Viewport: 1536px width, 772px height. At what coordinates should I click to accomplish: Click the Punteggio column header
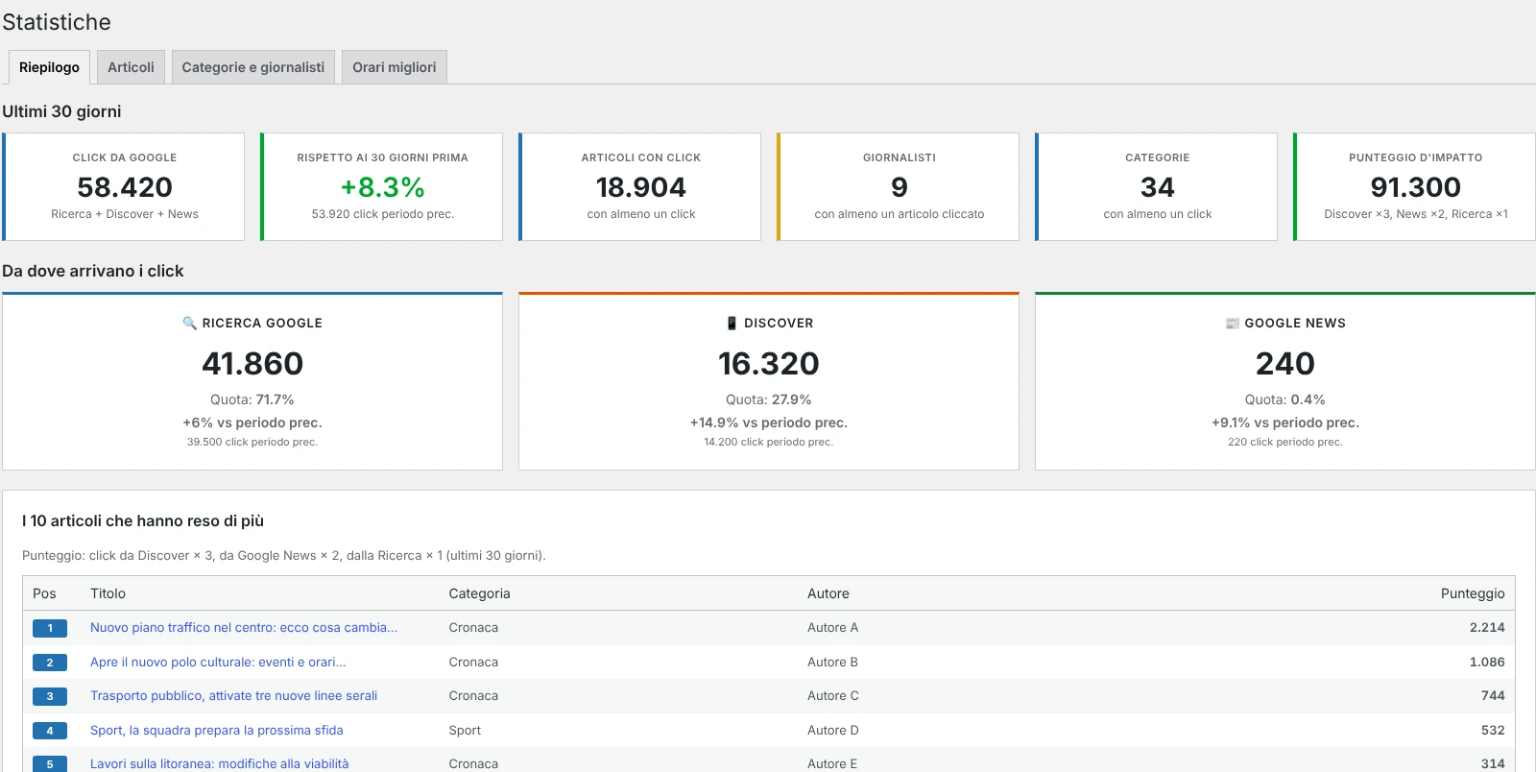tap(1473, 593)
